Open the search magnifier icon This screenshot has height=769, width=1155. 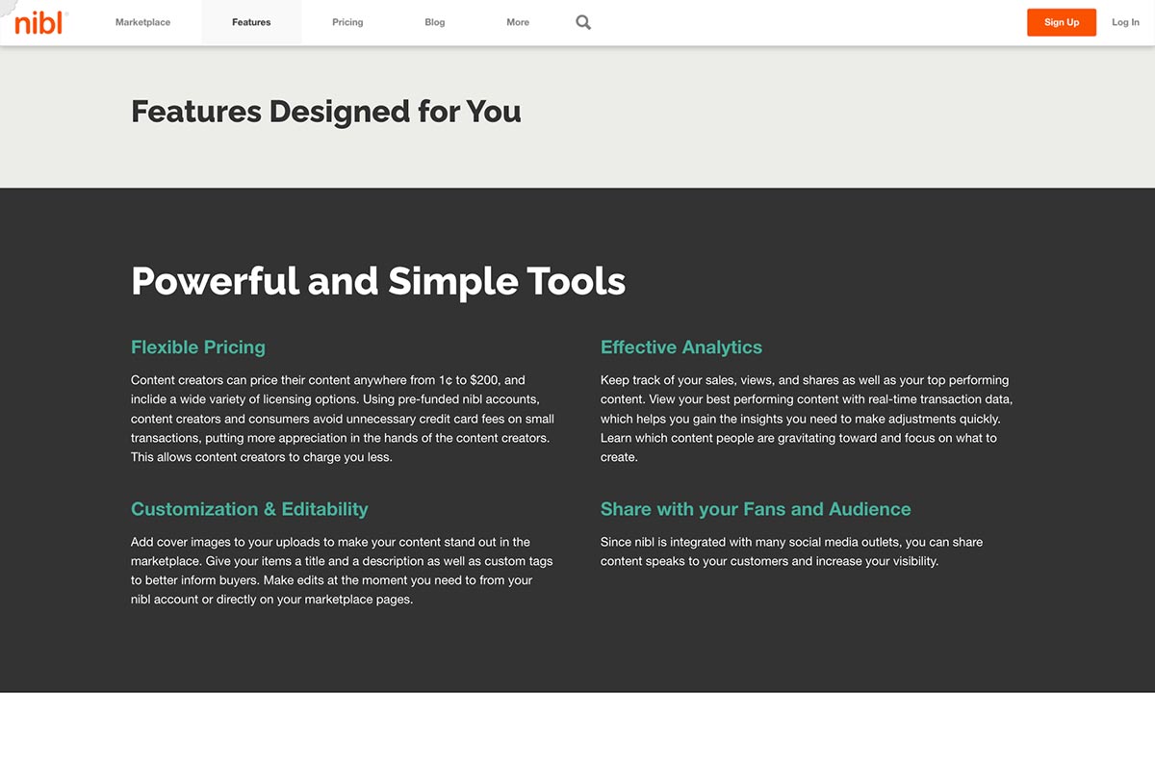583,22
